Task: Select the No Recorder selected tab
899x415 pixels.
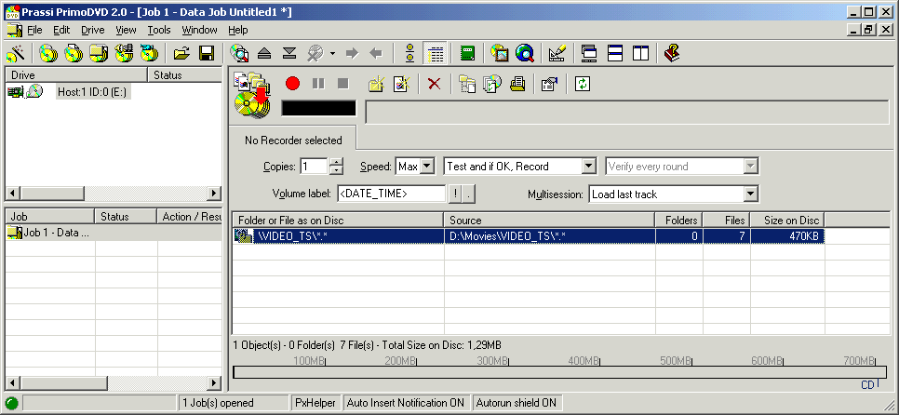Action: click(x=293, y=141)
